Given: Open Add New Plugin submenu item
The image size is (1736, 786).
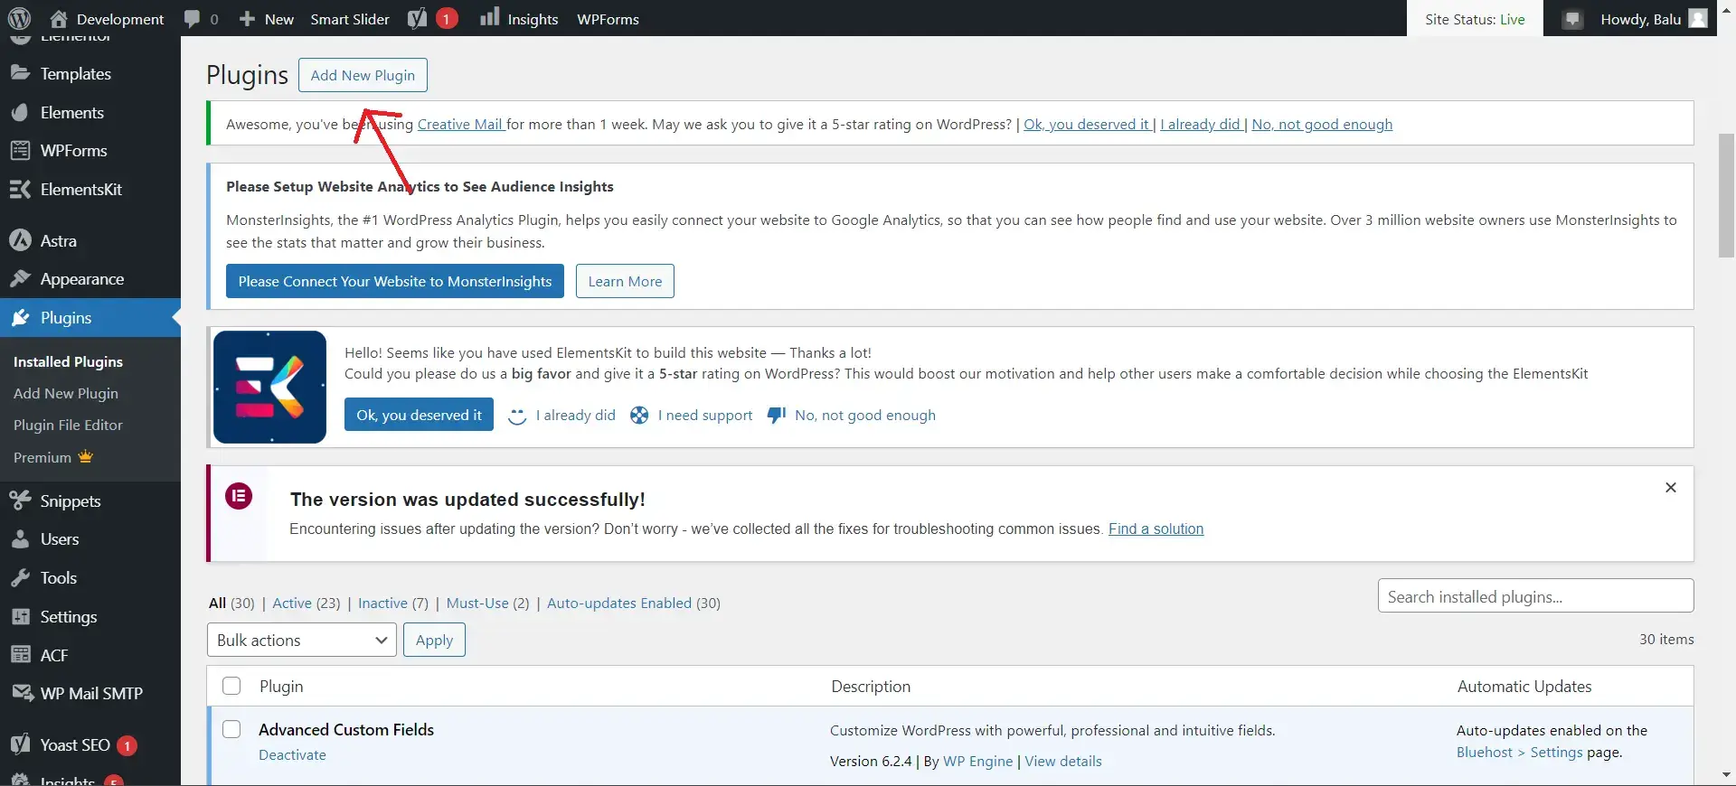Looking at the screenshot, I should click(66, 394).
